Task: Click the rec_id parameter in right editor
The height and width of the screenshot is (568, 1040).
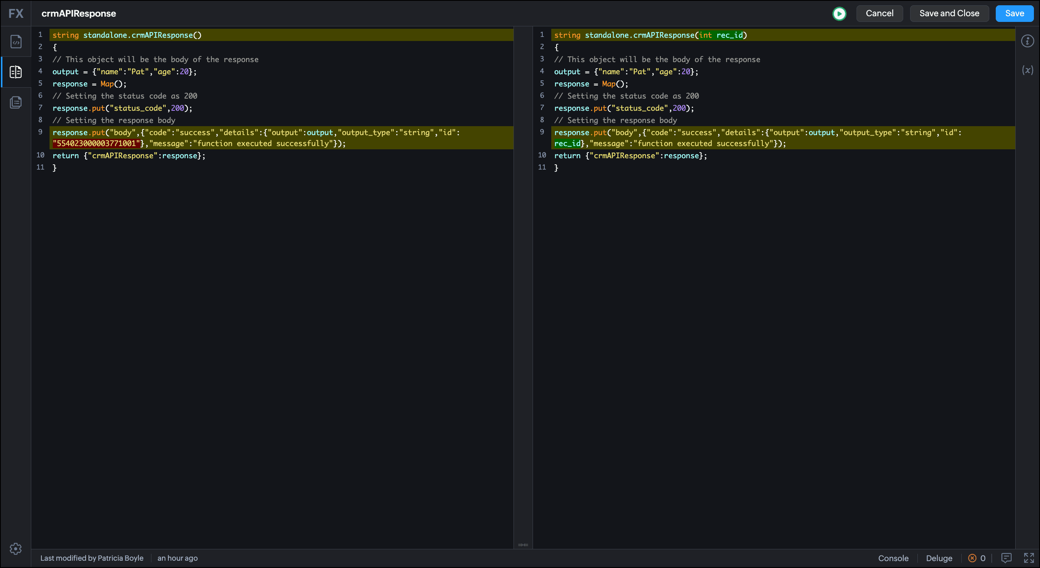Action: pyautogui.click(x=729, y=35)
